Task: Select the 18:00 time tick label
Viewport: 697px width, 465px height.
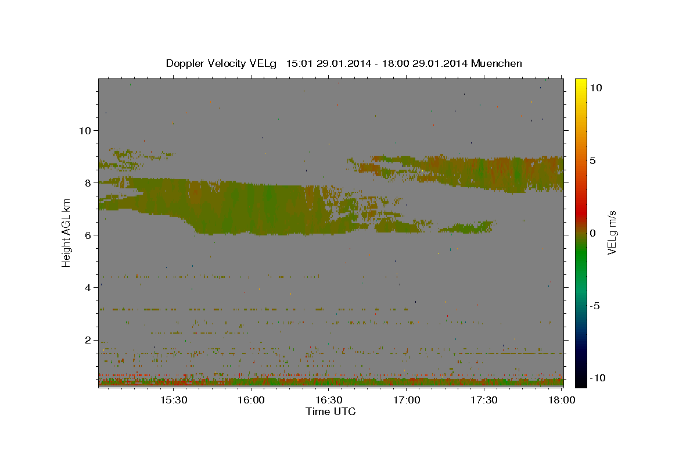Action: click(562, 400)
